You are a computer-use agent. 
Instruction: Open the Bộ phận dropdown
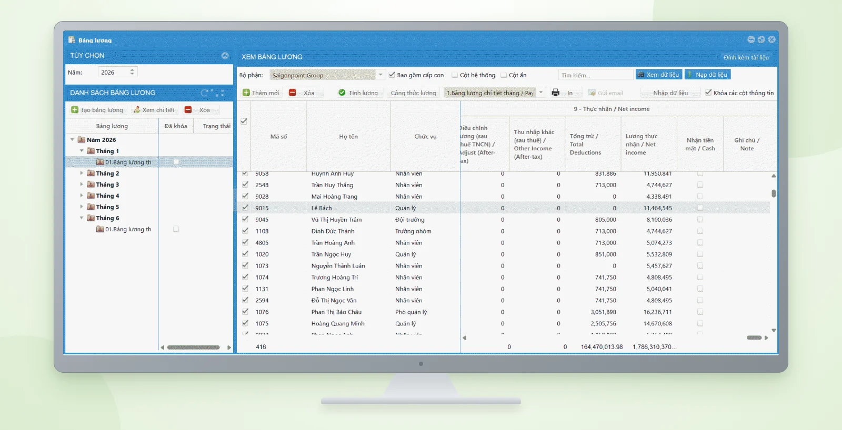tap(380, 75)
